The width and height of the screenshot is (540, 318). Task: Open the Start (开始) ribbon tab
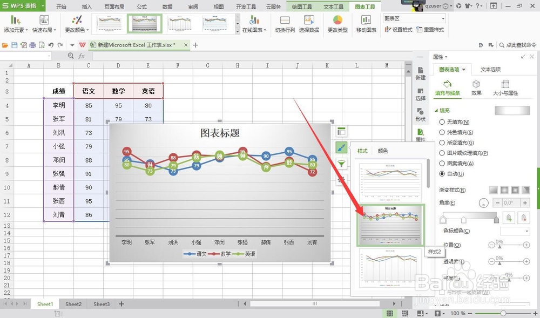tap(61, 6)
